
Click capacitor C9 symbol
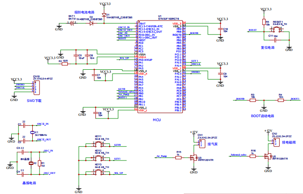pos(220,74)
